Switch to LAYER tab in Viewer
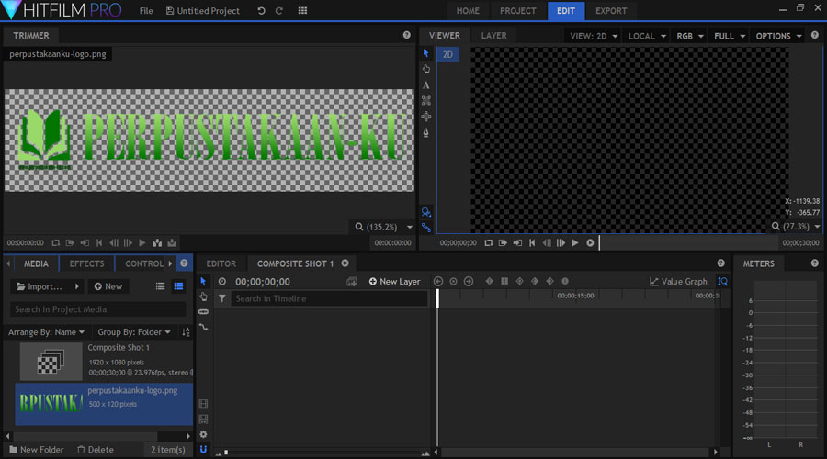 pos(493,35)
